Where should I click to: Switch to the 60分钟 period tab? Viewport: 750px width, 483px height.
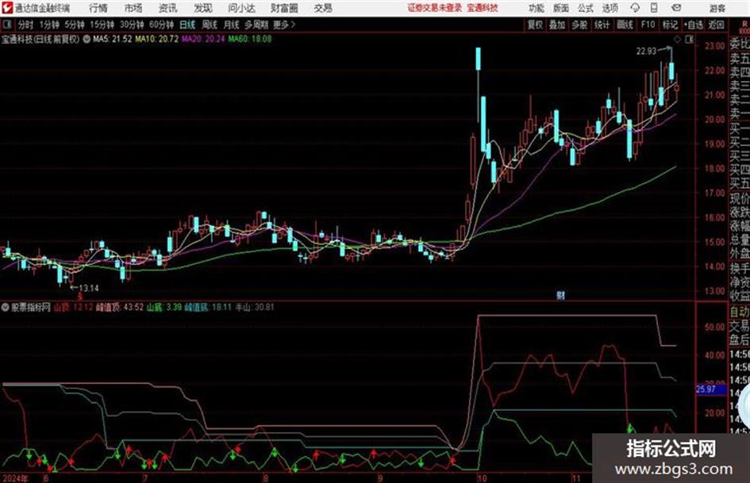[x=162, y=25]
